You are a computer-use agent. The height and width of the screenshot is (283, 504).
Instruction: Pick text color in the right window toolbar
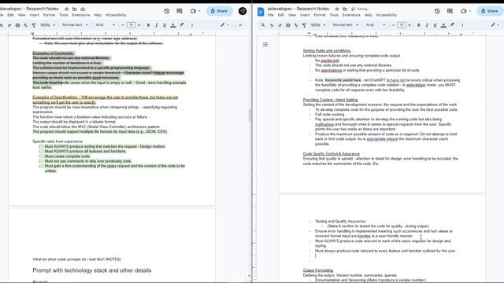(443, 25)
